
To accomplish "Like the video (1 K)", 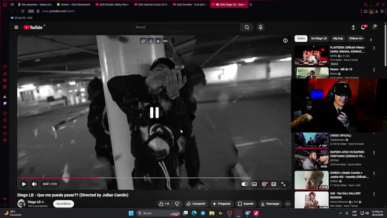I will (x=164, y=204).
